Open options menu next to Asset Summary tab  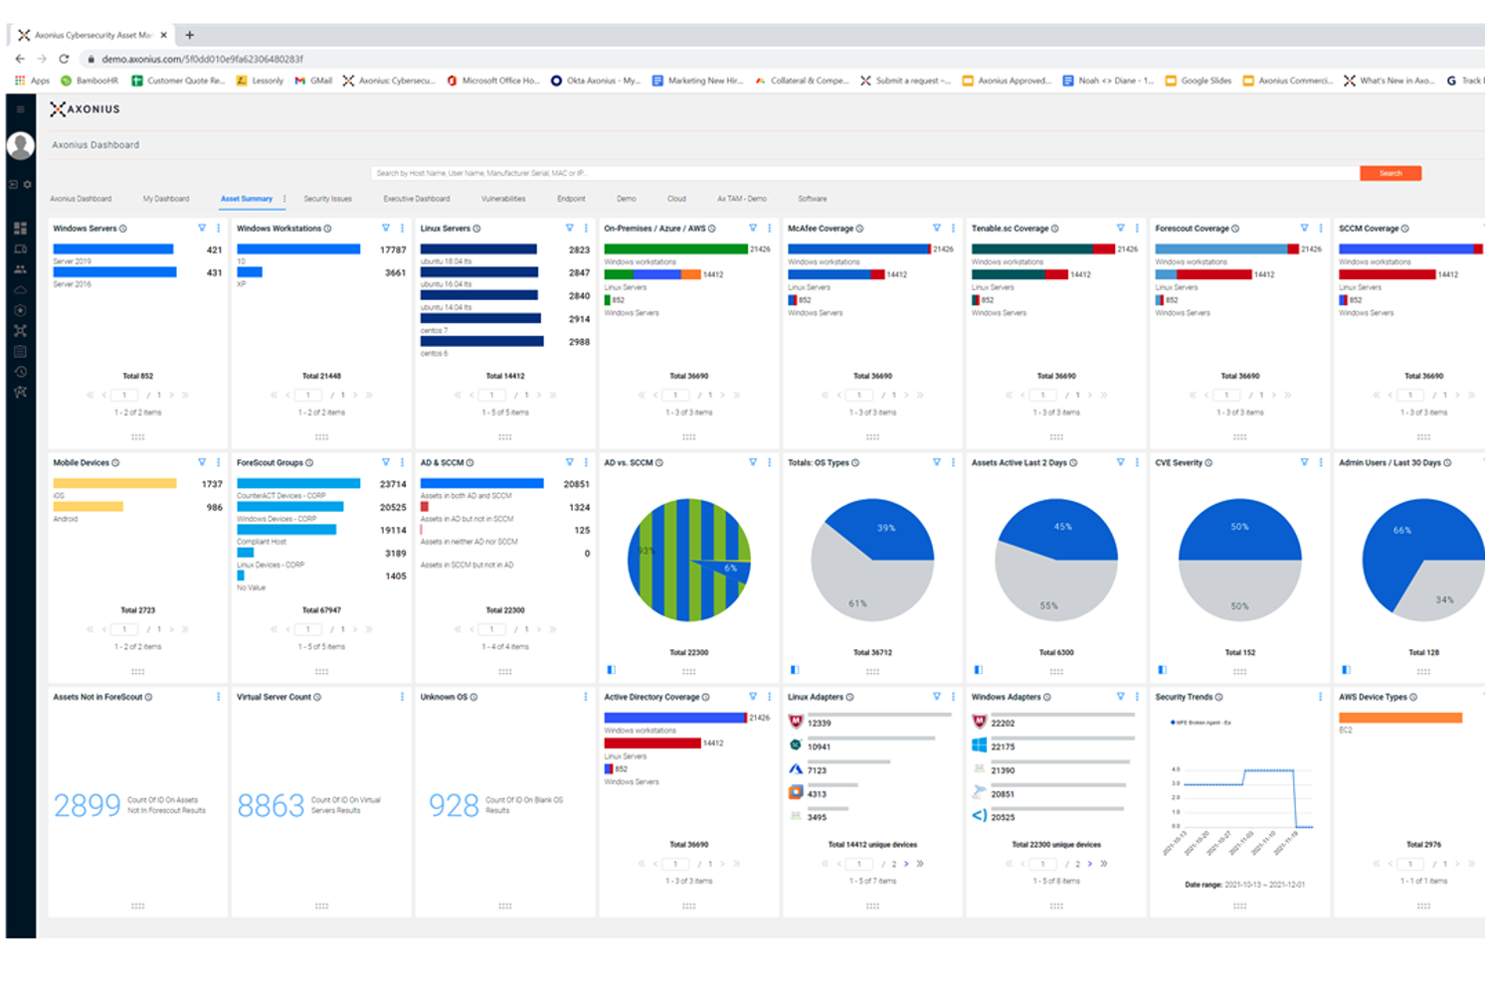pyautogui.click(x=285, y=199)
